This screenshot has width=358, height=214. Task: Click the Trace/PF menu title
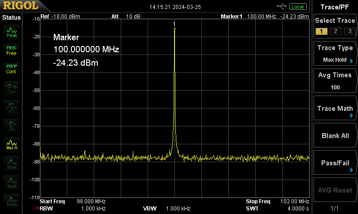point(335,7)
